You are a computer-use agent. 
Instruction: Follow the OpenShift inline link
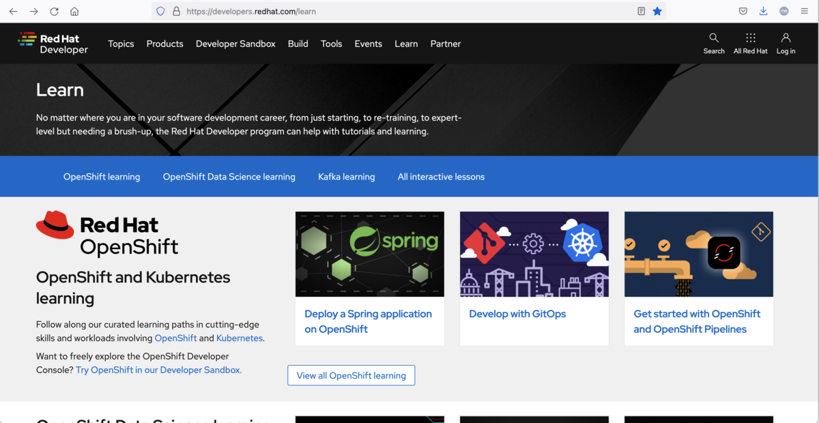(x=176, y=338)
